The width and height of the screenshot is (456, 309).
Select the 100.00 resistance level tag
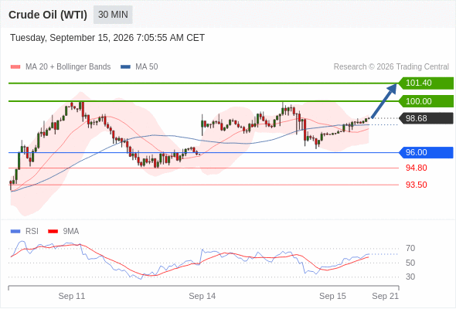(426, 101)
